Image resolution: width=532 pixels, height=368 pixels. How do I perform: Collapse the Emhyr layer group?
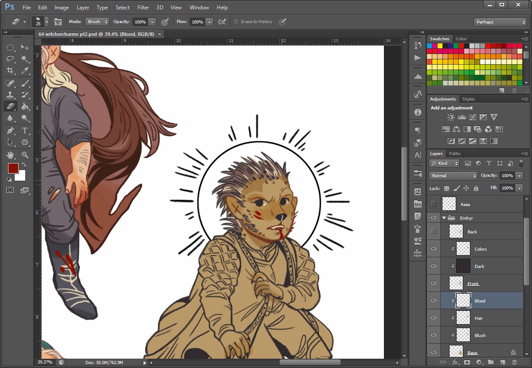point(444,218)
